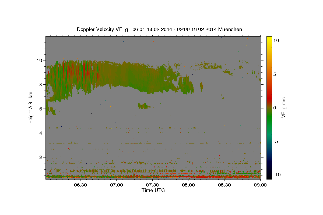
Task: Click the '07:00' time axis label
Action: click(x=116, y=185)
